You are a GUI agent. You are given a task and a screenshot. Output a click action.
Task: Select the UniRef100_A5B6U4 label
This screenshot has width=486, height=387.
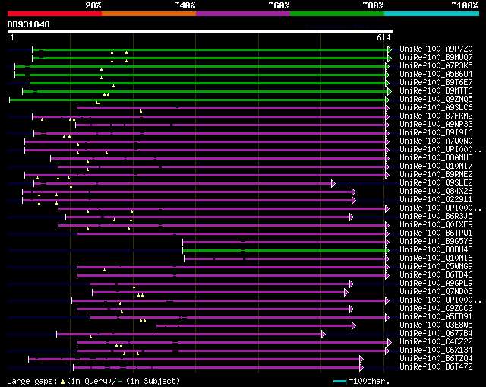point(436,75)
